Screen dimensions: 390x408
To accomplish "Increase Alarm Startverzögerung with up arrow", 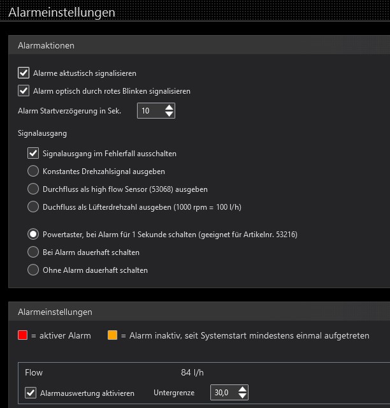I will click(x=169, y=107).
